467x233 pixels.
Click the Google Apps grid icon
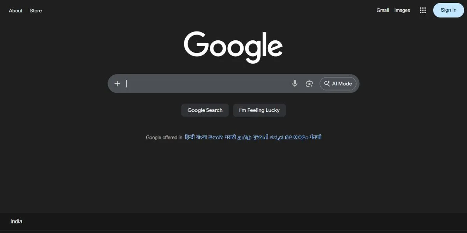(x=423, y=10)
